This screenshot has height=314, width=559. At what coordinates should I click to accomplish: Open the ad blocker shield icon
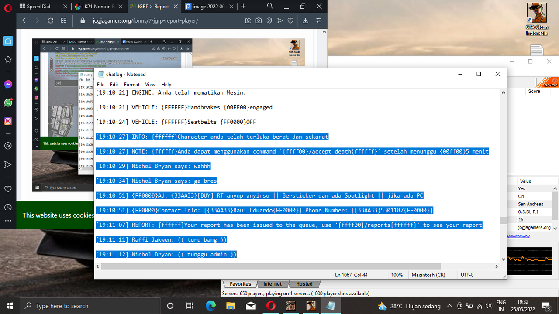click(x=269, y=20)
